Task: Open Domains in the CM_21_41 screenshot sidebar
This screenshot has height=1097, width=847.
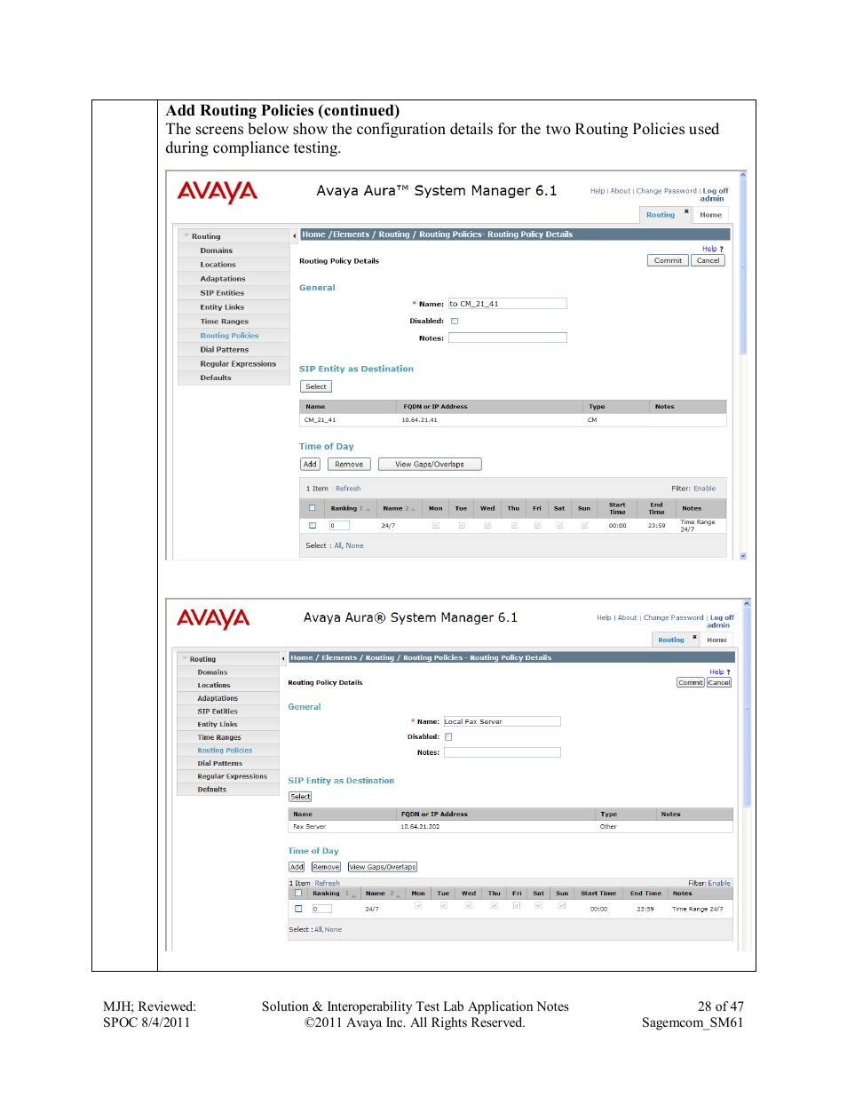Action: (x=216, y=250)
